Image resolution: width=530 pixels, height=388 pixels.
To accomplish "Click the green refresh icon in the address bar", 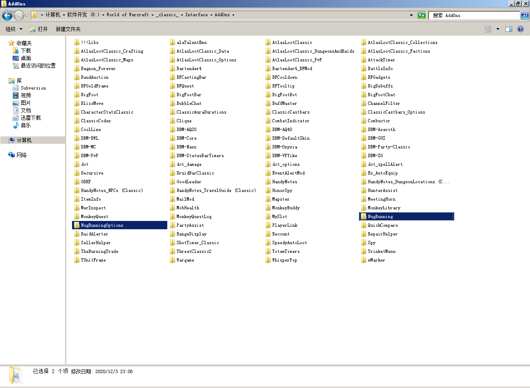I will [x=422, y=15].
